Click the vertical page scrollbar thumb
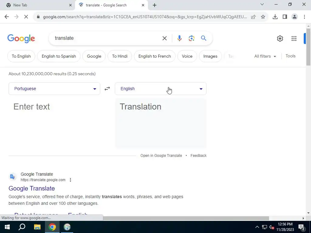Screen dimensions: 311x233 pyautogui.click(x=308, y=47)
